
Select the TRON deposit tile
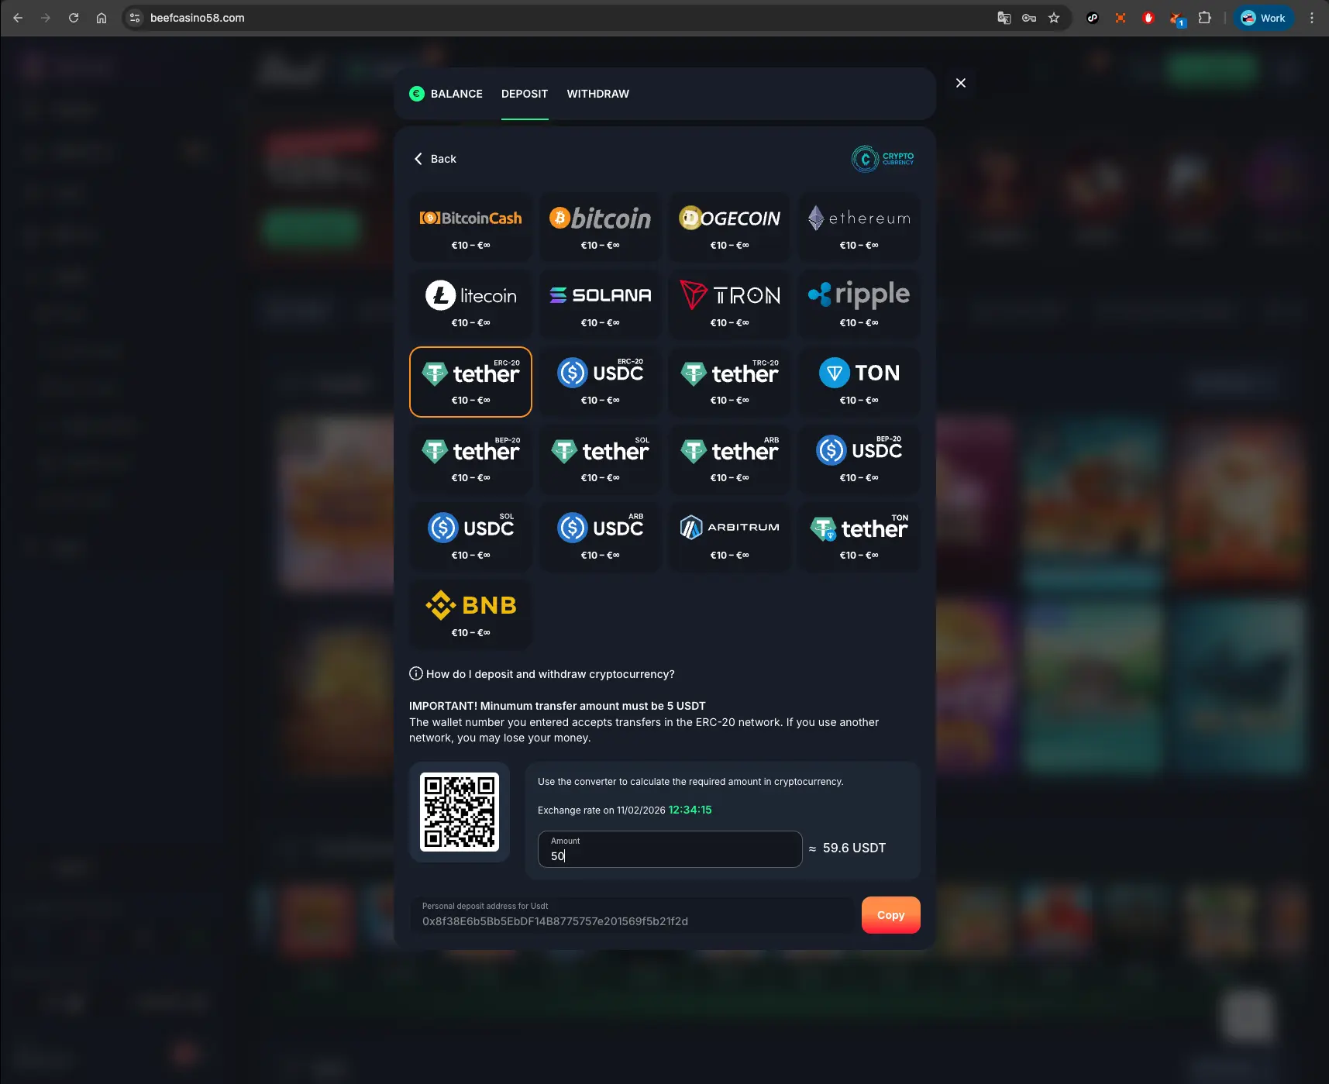(x=729, y=305)
